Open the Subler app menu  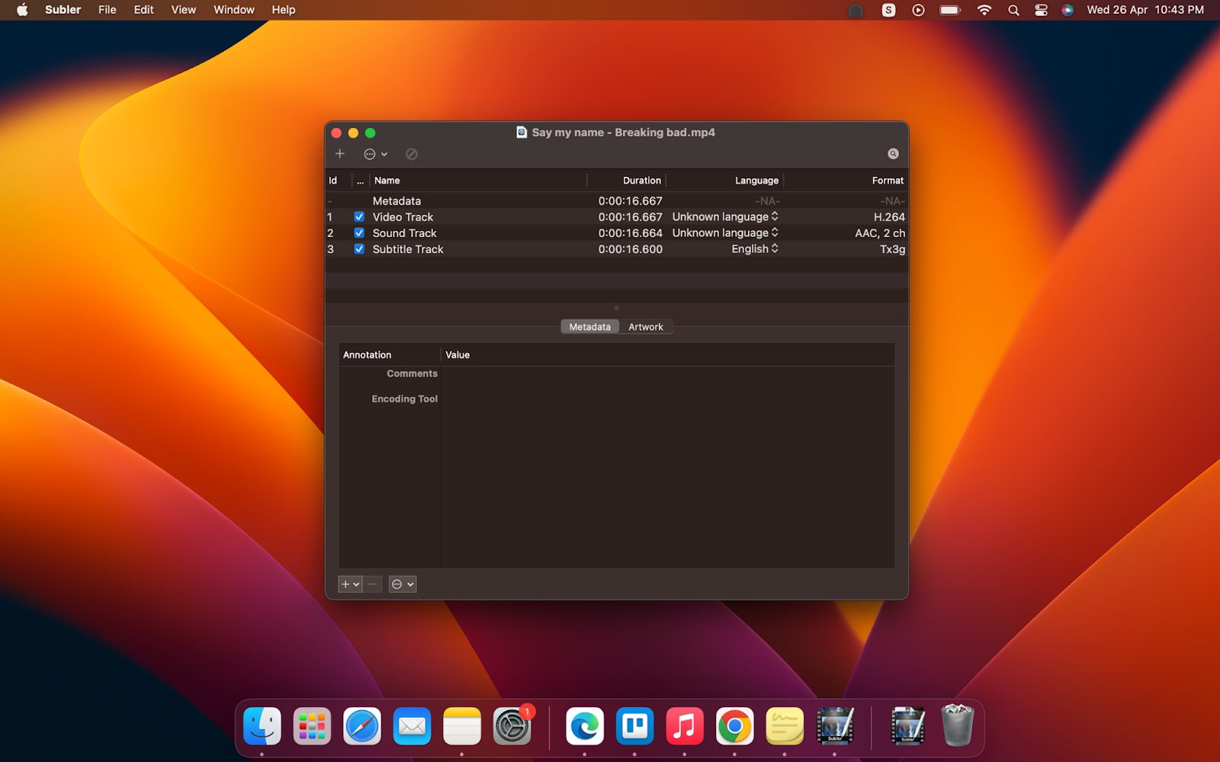click(63, 10)
